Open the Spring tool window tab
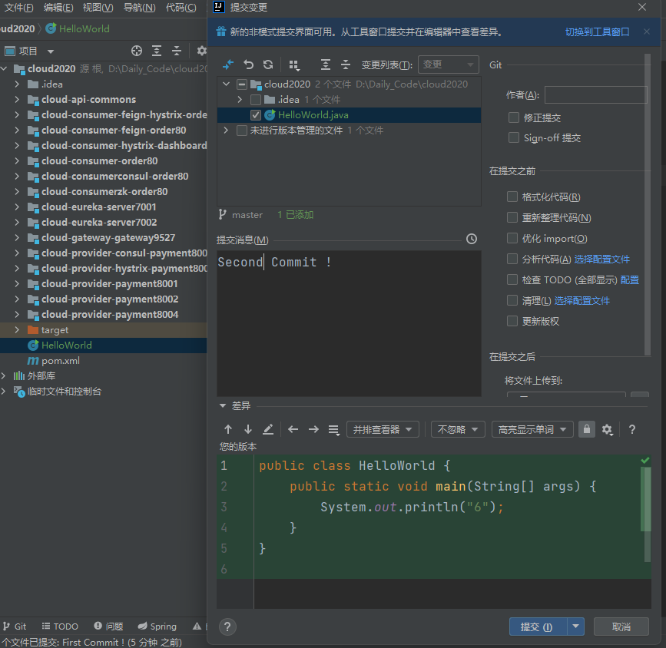The image size is (666, 648). click(157, 627)
